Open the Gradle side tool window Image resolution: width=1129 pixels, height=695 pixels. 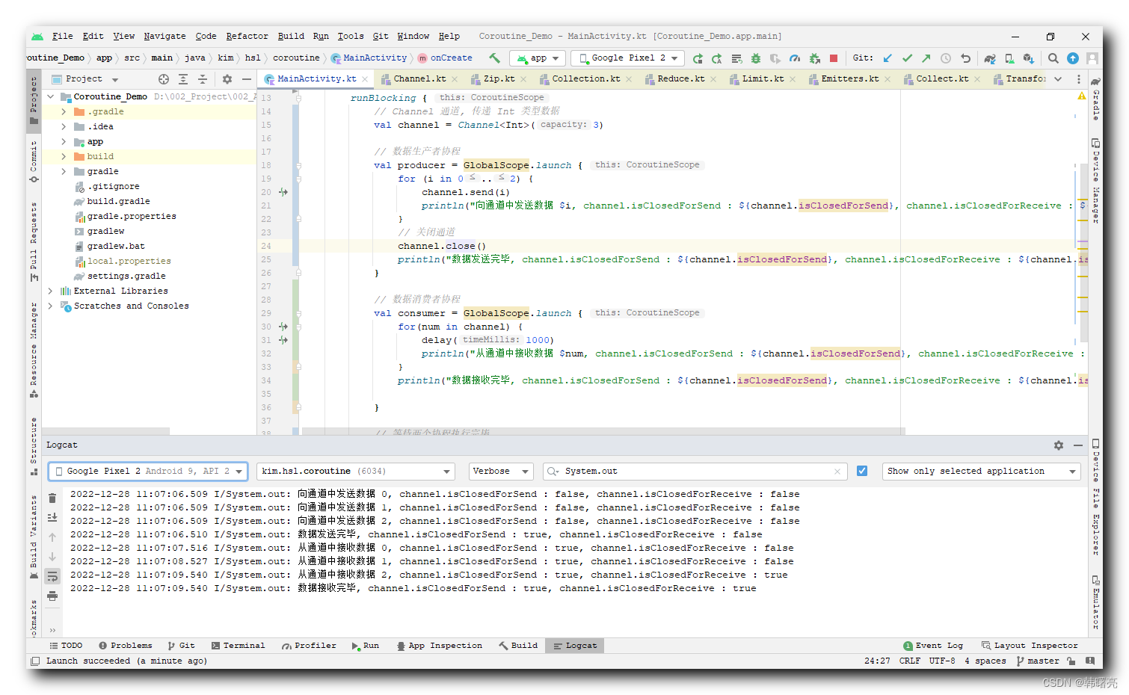[1095, 99]
